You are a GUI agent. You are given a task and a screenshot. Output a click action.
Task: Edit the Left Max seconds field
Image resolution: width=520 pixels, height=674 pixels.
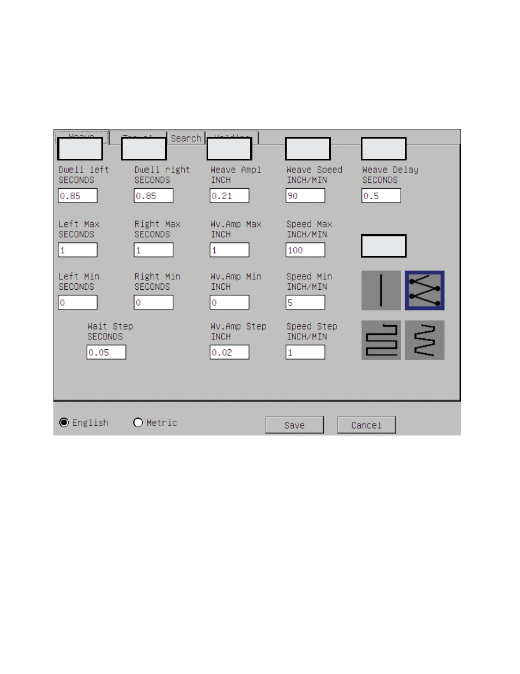pyautogui.click(x=78, y=250)
